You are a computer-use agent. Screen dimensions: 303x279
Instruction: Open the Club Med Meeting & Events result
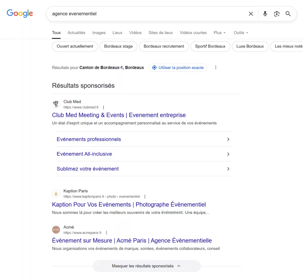click(x=119, y=115)
